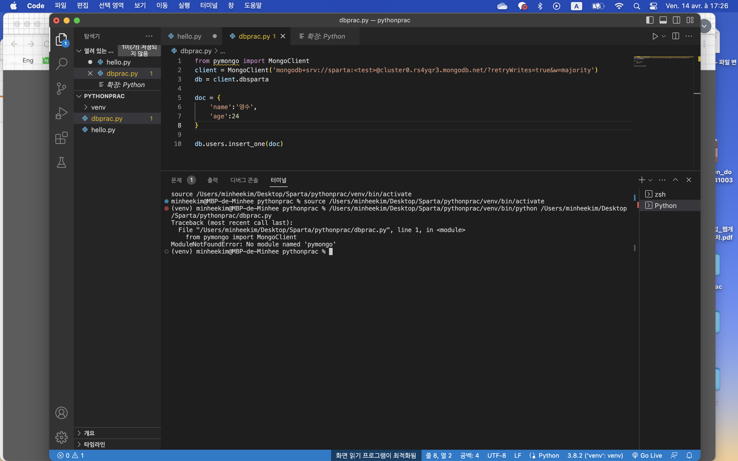738x461 pixels.
Task: Toggle secondary sidebar visibility
Action: point(676,20)
